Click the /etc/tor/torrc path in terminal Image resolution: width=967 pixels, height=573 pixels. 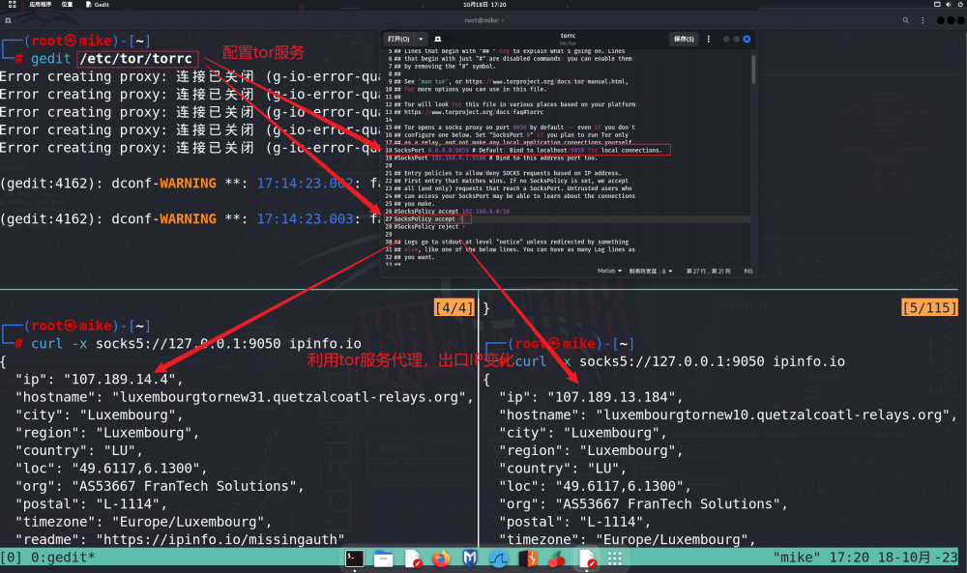click(x=136, y=59)
